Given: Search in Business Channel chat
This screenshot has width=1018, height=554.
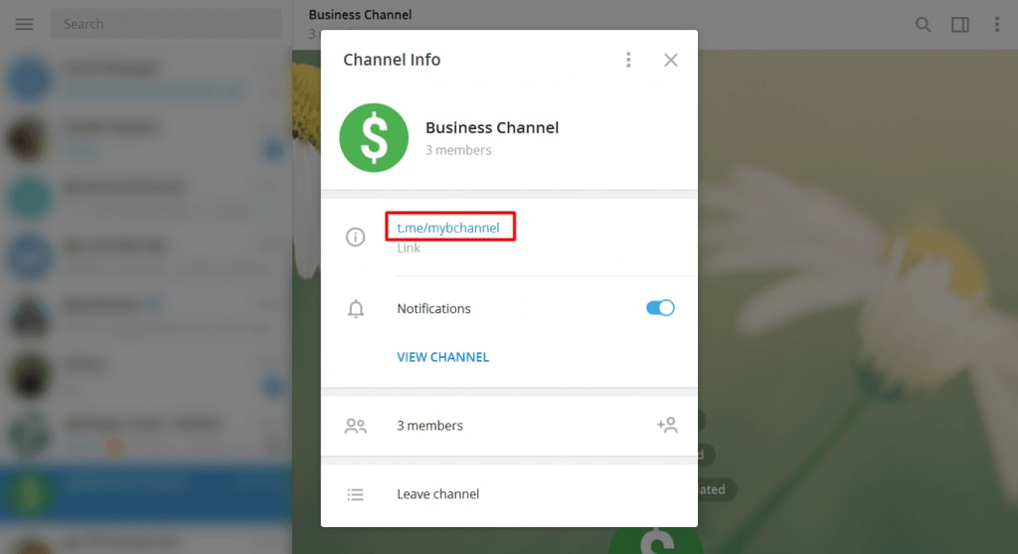Looking at the screenshot, I should pos(923,25).
